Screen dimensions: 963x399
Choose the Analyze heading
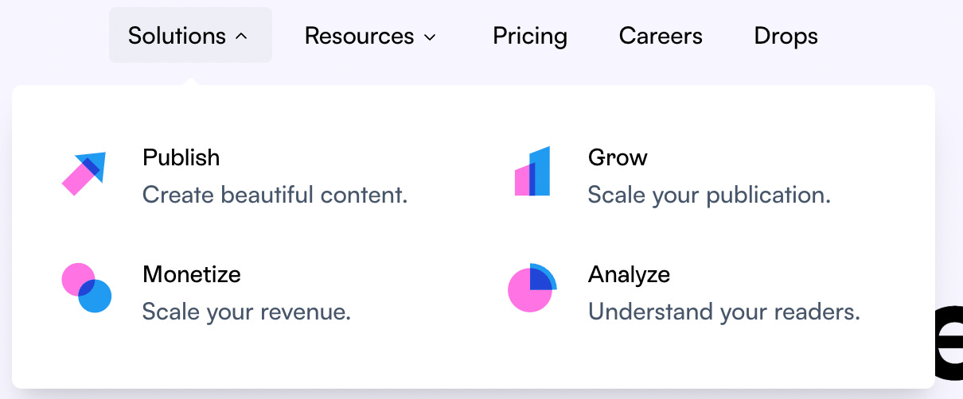629,274
